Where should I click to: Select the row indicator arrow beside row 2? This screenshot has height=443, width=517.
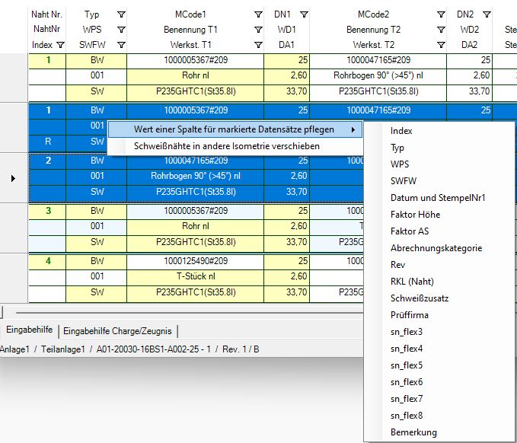tap(13, 178)
